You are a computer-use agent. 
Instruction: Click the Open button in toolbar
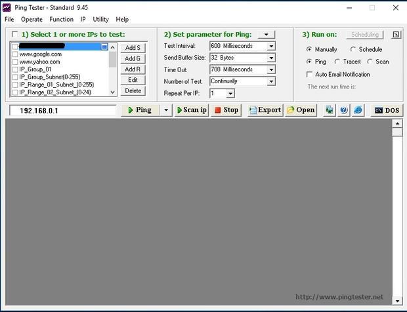pos(301,110)
